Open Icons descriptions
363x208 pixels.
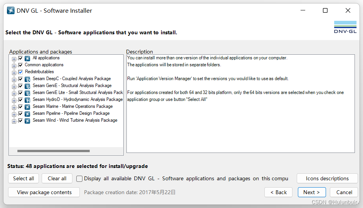pos(327,178)
